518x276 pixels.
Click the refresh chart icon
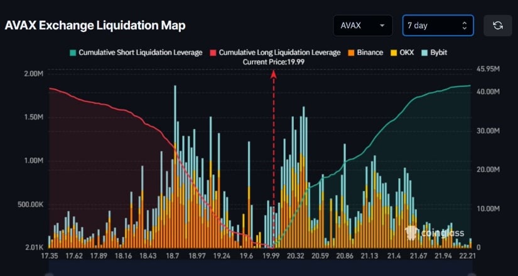(498, 26)
